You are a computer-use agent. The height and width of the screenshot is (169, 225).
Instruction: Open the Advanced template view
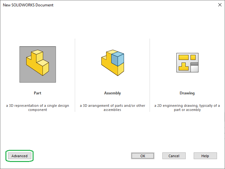coord(19,156)
